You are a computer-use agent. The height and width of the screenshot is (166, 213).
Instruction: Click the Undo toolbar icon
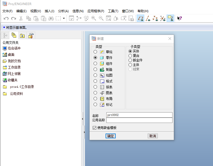pos(6,18)
